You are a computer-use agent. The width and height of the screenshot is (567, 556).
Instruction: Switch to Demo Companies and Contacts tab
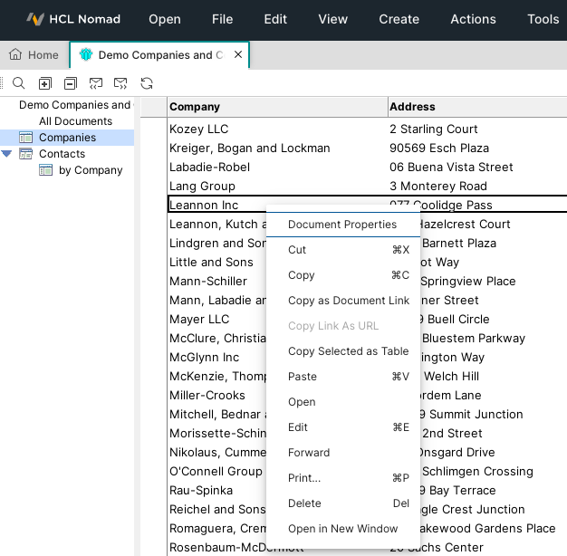click(159, 55)
